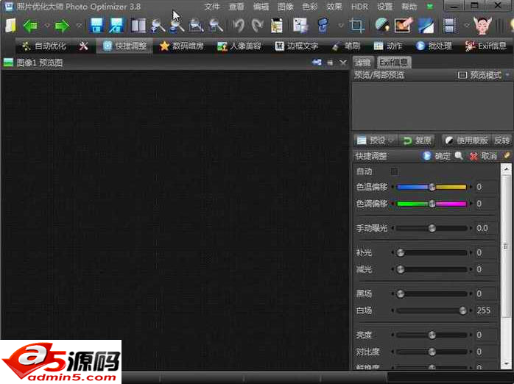Open the 编辑 menu
This screenshot has height=384, width=514.
261,7
